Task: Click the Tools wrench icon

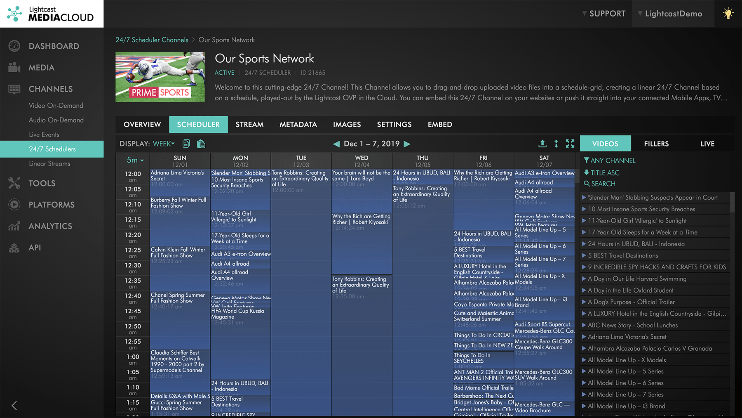Action: [14, 183]
